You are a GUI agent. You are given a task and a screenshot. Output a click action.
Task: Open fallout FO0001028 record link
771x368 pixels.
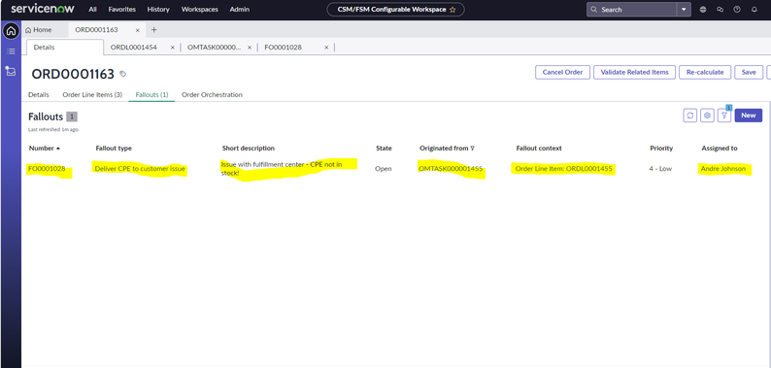(x=47, y=169)
